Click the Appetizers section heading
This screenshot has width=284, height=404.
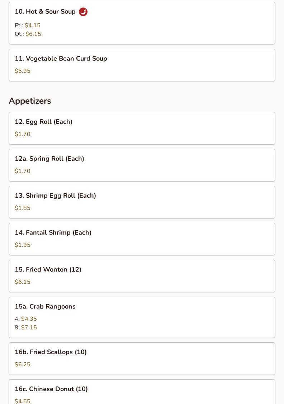pyautogui.click(x=30, y=101)
